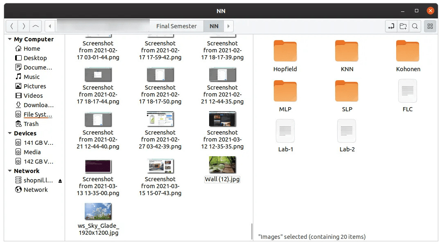Collapse the Network section
Image resolution: width=442 pixels, height=245 pixels.
coord(10,171)
